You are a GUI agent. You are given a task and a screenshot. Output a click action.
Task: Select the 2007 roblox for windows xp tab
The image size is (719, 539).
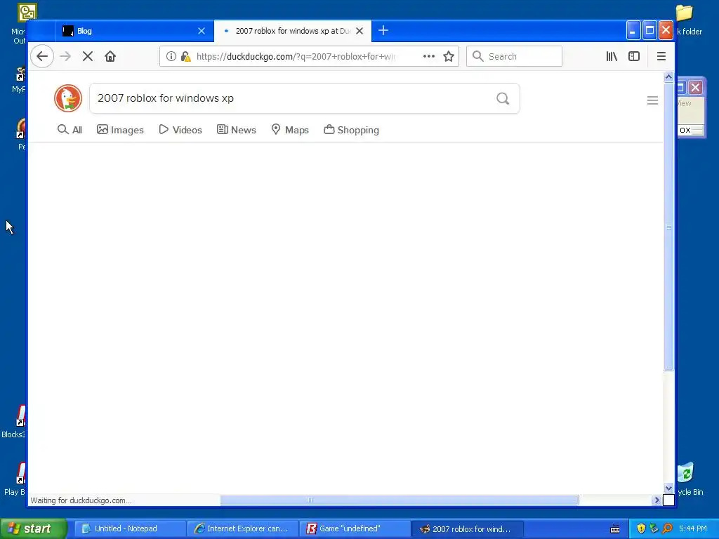coord(293,31)
